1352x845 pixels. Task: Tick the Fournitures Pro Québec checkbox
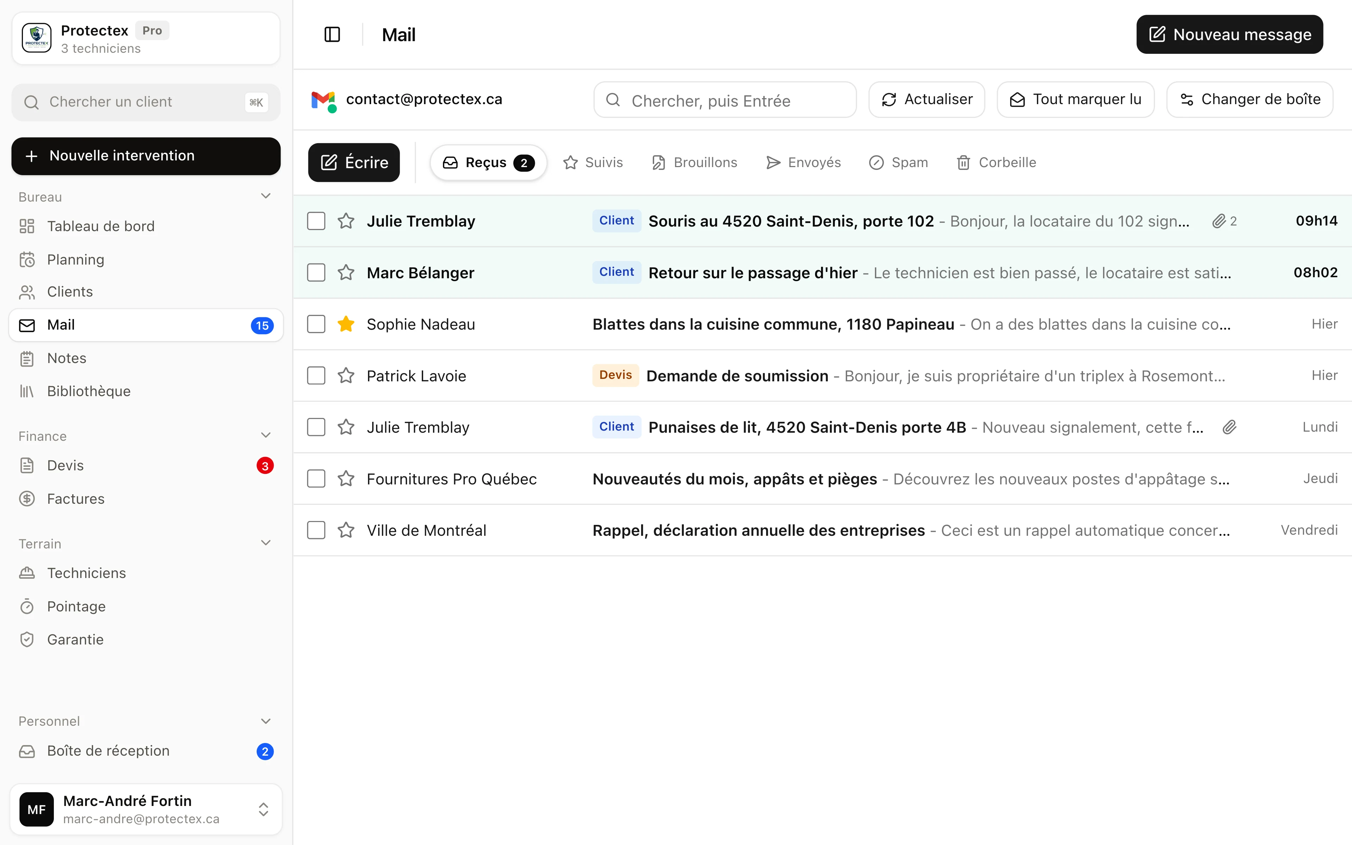pos(316,479)
